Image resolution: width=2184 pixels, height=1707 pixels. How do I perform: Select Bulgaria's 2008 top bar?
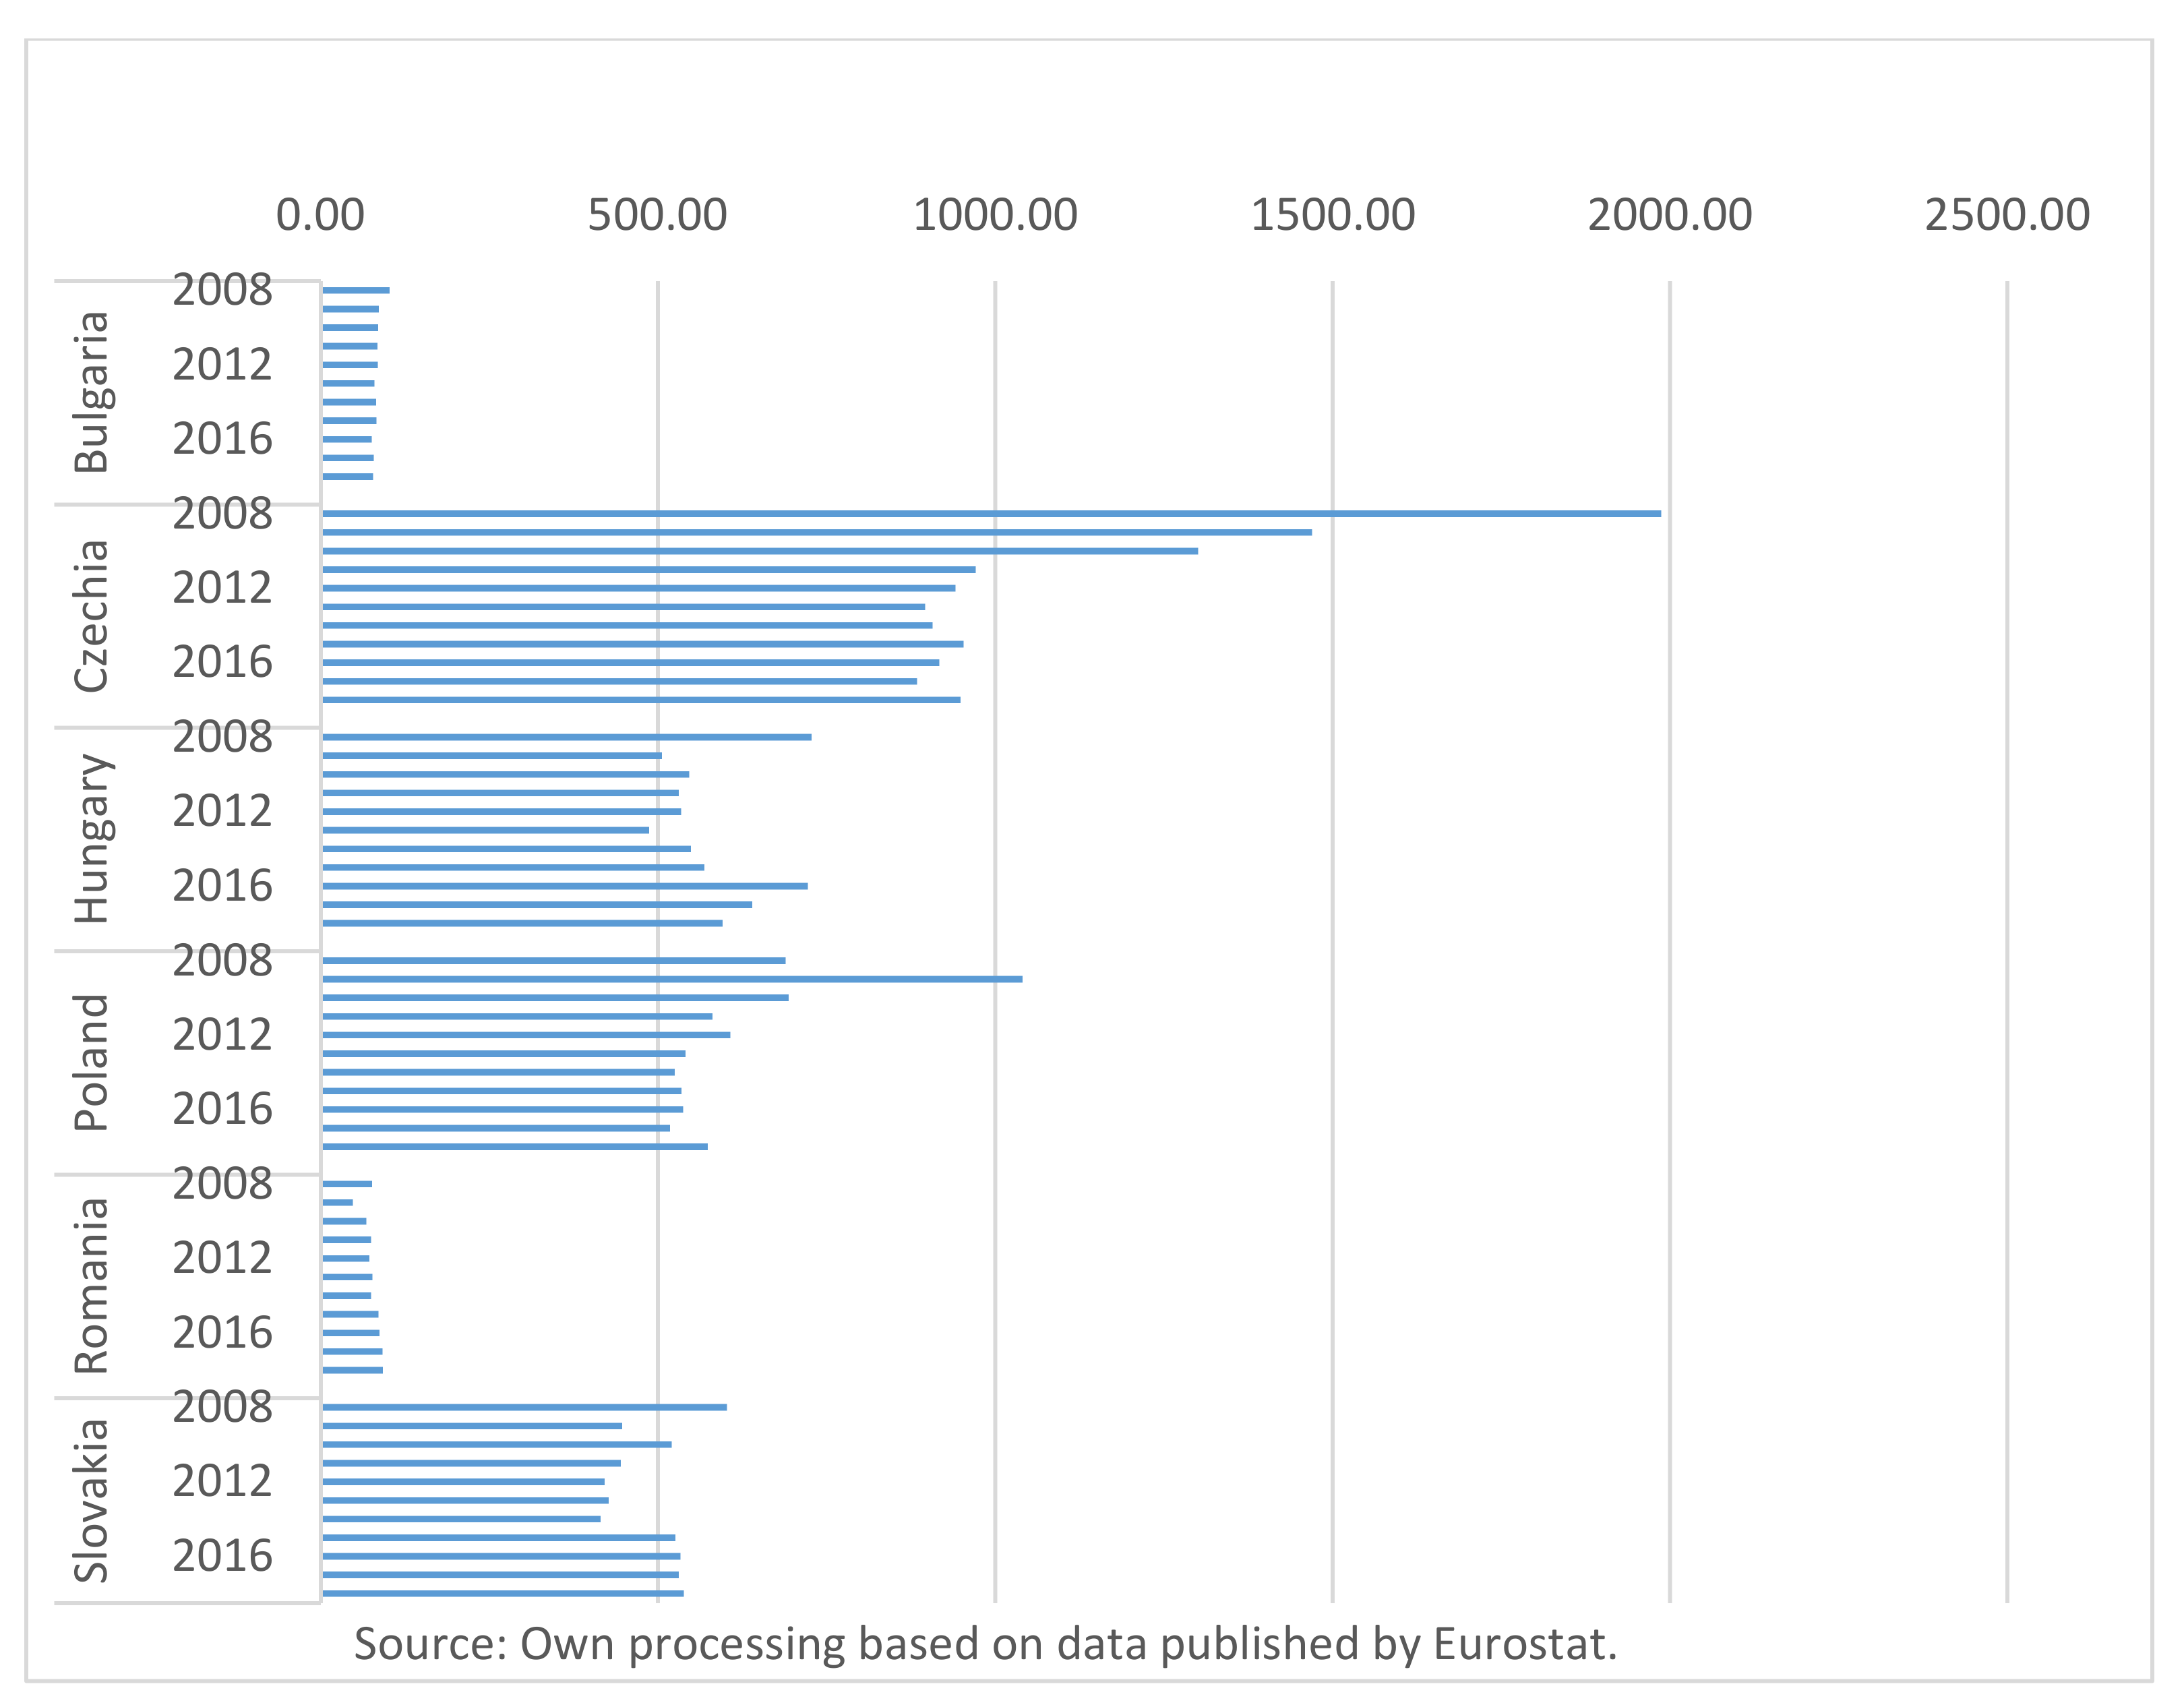coord(355,290)
